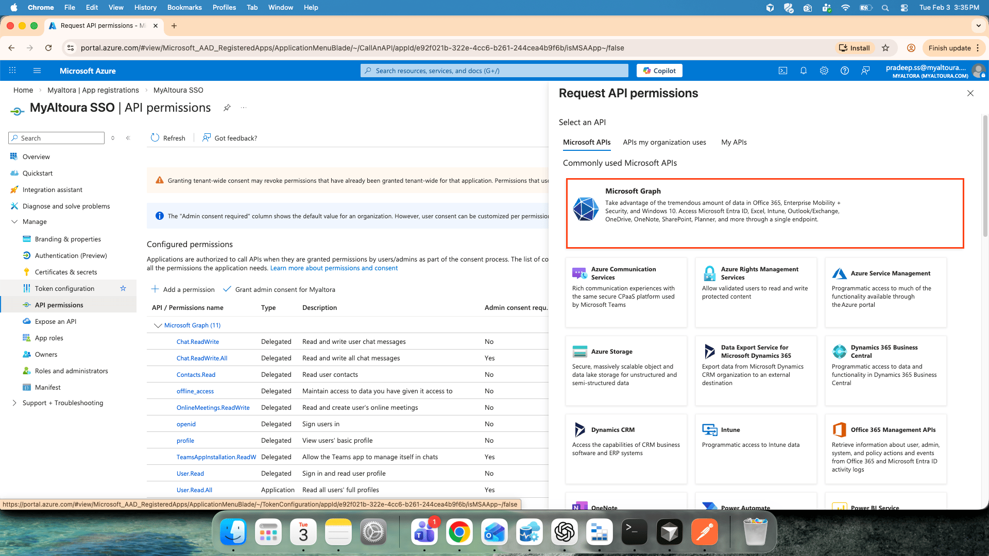Open more options ellipsis beside the title

pos(244,108)
